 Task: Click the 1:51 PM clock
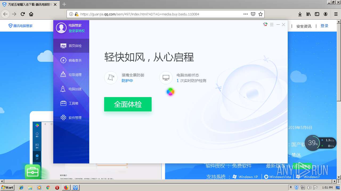327,188
